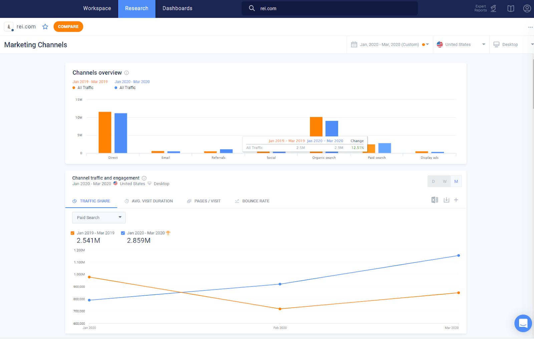534x339 pixels.
Task: Toggle orange All Traffic legend for 2019
Action: [x=83, y=88]
